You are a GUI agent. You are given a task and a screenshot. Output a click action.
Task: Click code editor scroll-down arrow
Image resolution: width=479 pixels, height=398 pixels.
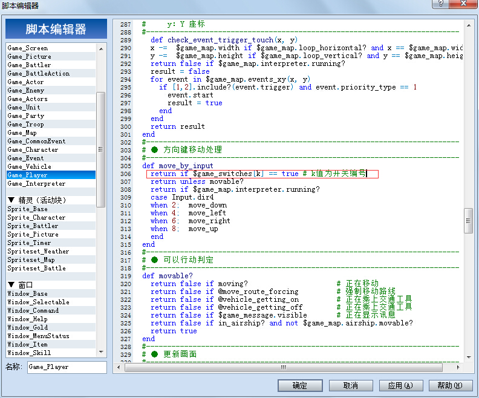[469, 357]
